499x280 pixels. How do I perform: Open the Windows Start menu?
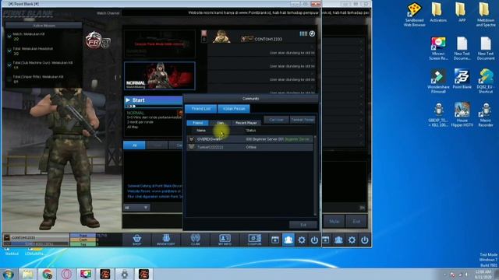click(8, 274)
